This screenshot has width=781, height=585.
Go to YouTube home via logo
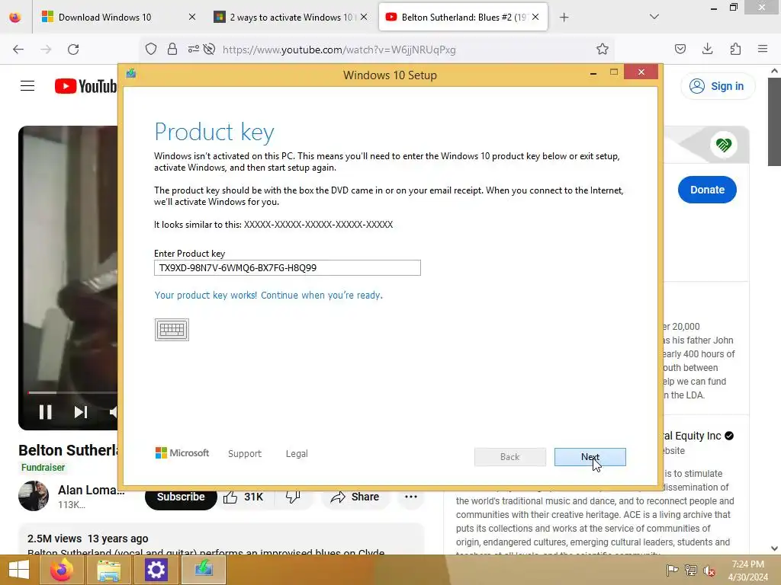(85, 86)
